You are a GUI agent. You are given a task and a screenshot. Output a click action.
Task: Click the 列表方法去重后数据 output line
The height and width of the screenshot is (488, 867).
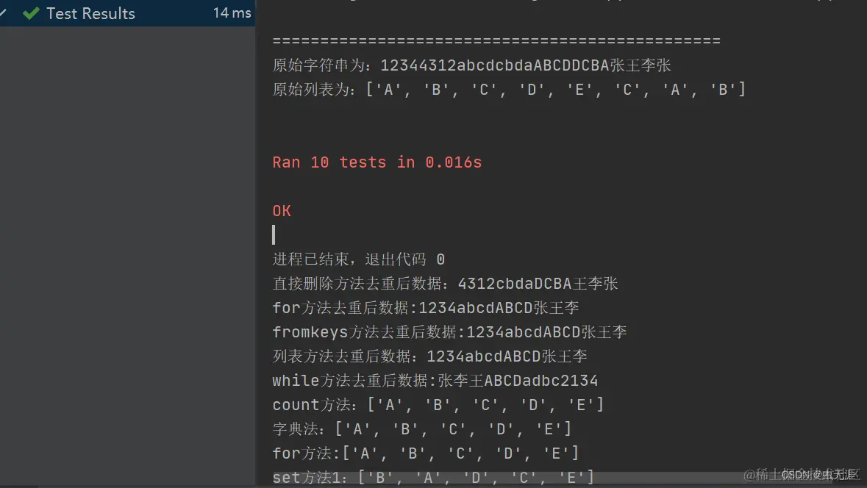(429, 356)
